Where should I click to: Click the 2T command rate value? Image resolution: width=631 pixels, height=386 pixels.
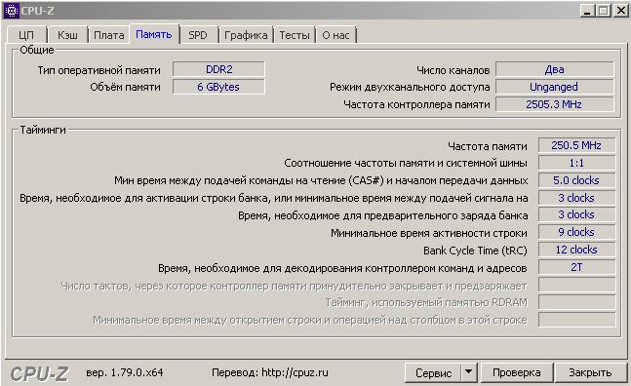577,267
